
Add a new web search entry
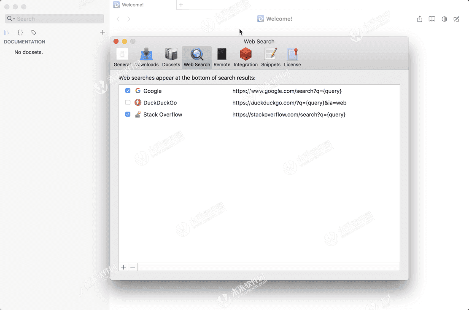click(124, 267)
